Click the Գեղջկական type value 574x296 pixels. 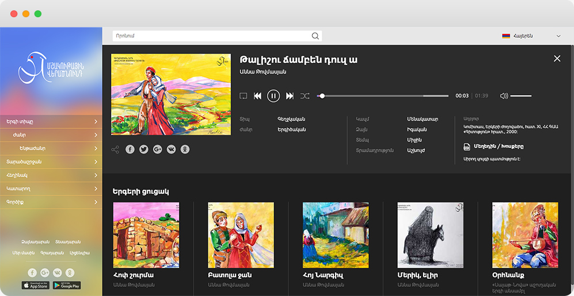[291, 119]
